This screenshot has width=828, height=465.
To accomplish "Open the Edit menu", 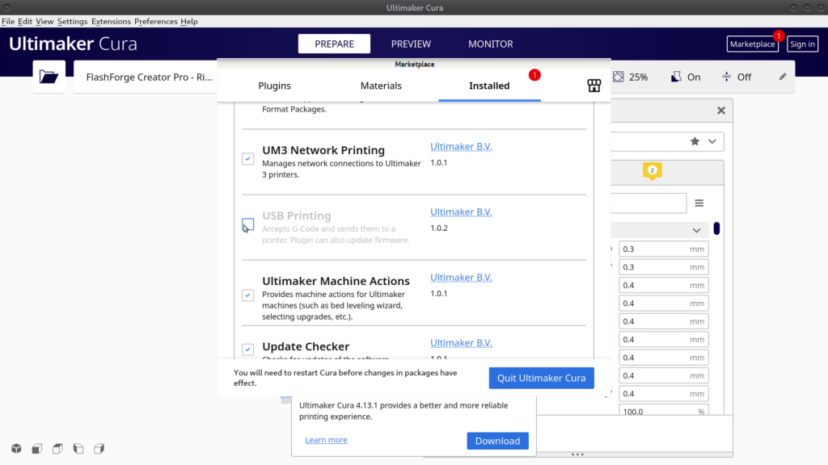I will 25,22.
